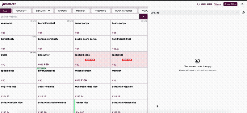Image resolution: width=247 pixels, height=113 pixels.
Task: Clear the product search with the X button
Action: click(x=143, y=17)
